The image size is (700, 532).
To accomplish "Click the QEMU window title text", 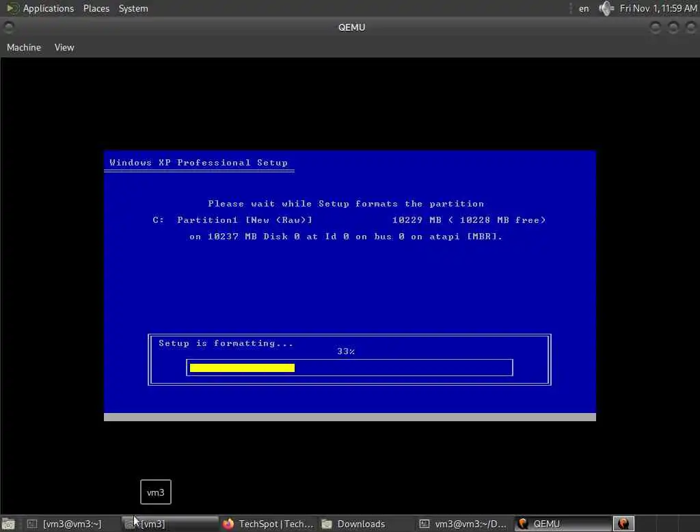I will pyautogui.click(x=352, y=27).
